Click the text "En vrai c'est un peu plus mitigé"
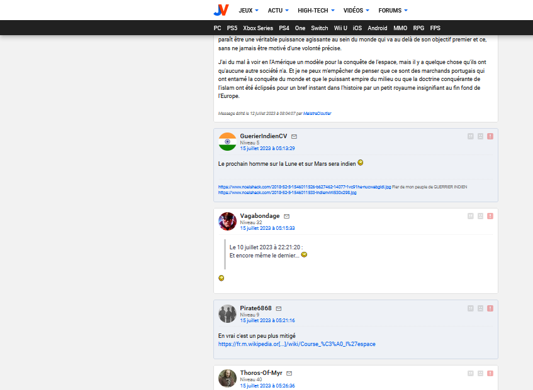 tap(257, 336)
